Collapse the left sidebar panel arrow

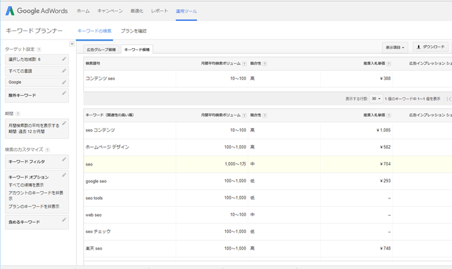tap(72, 44)
